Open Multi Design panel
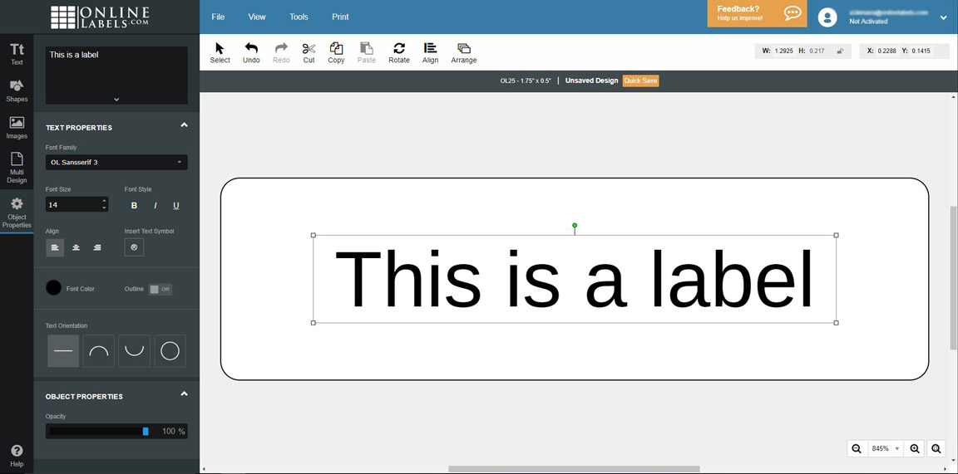 [17, 168]
